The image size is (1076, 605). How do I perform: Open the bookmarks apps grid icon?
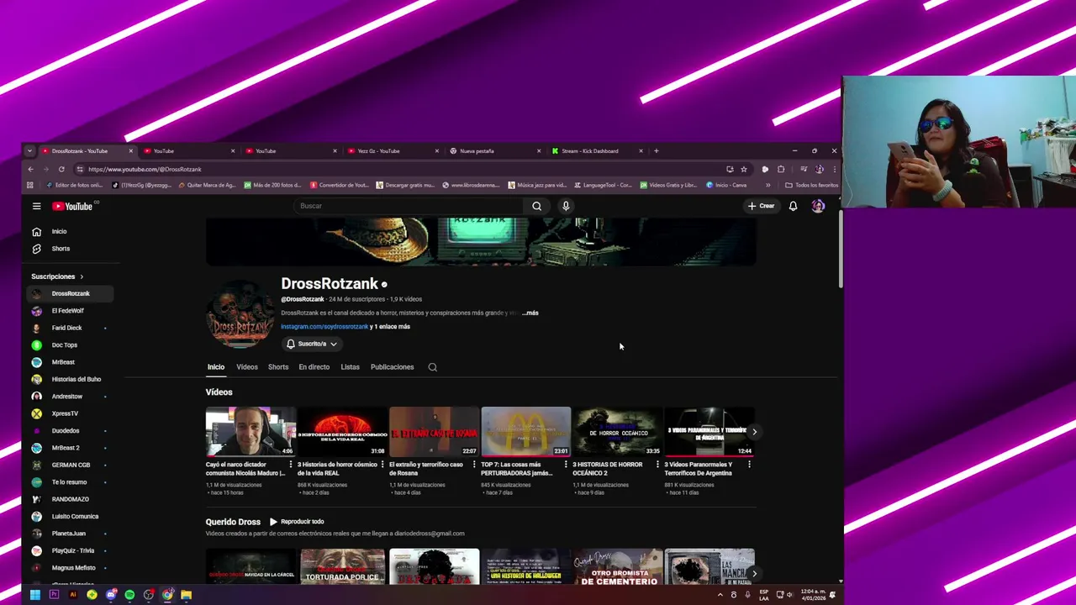pos(30,185)
